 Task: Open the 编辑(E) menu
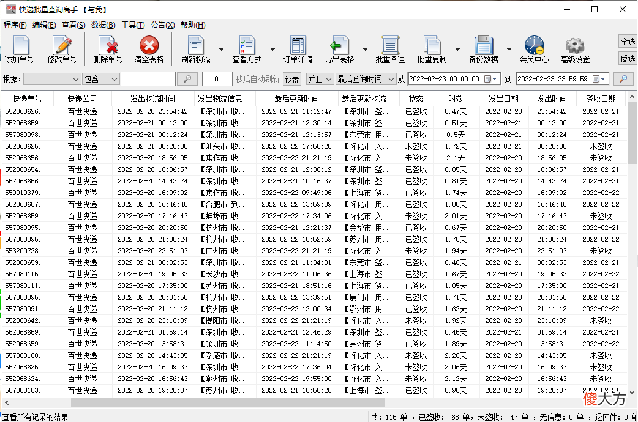[x=44, y=25]
